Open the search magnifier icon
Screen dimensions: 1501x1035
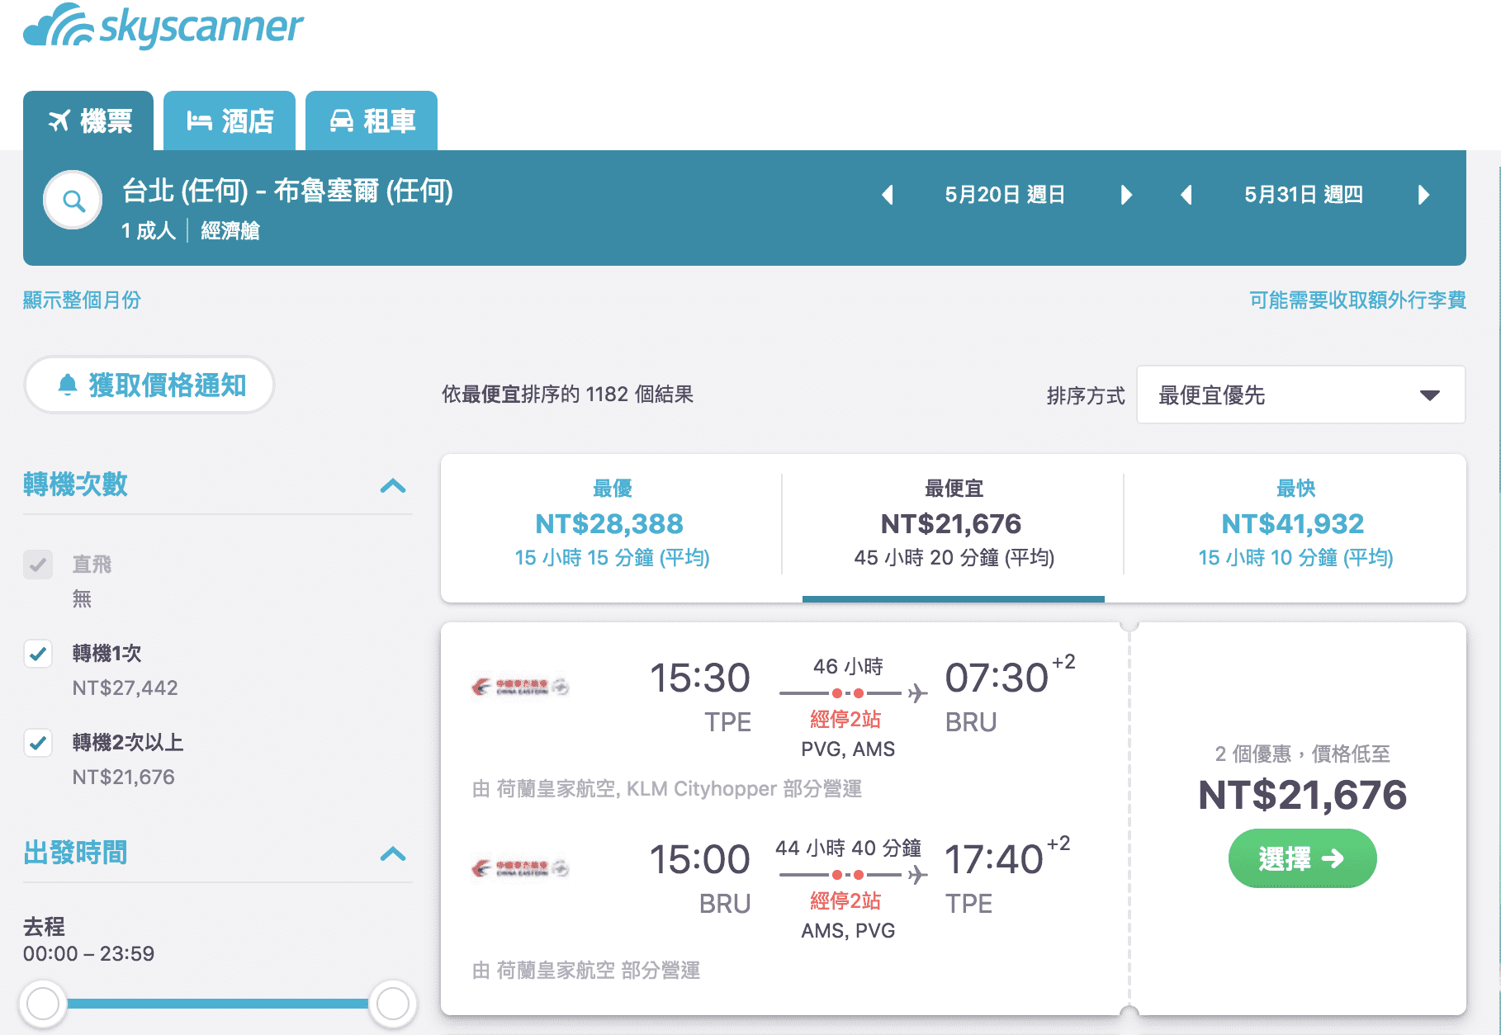[x=73, y=201]
